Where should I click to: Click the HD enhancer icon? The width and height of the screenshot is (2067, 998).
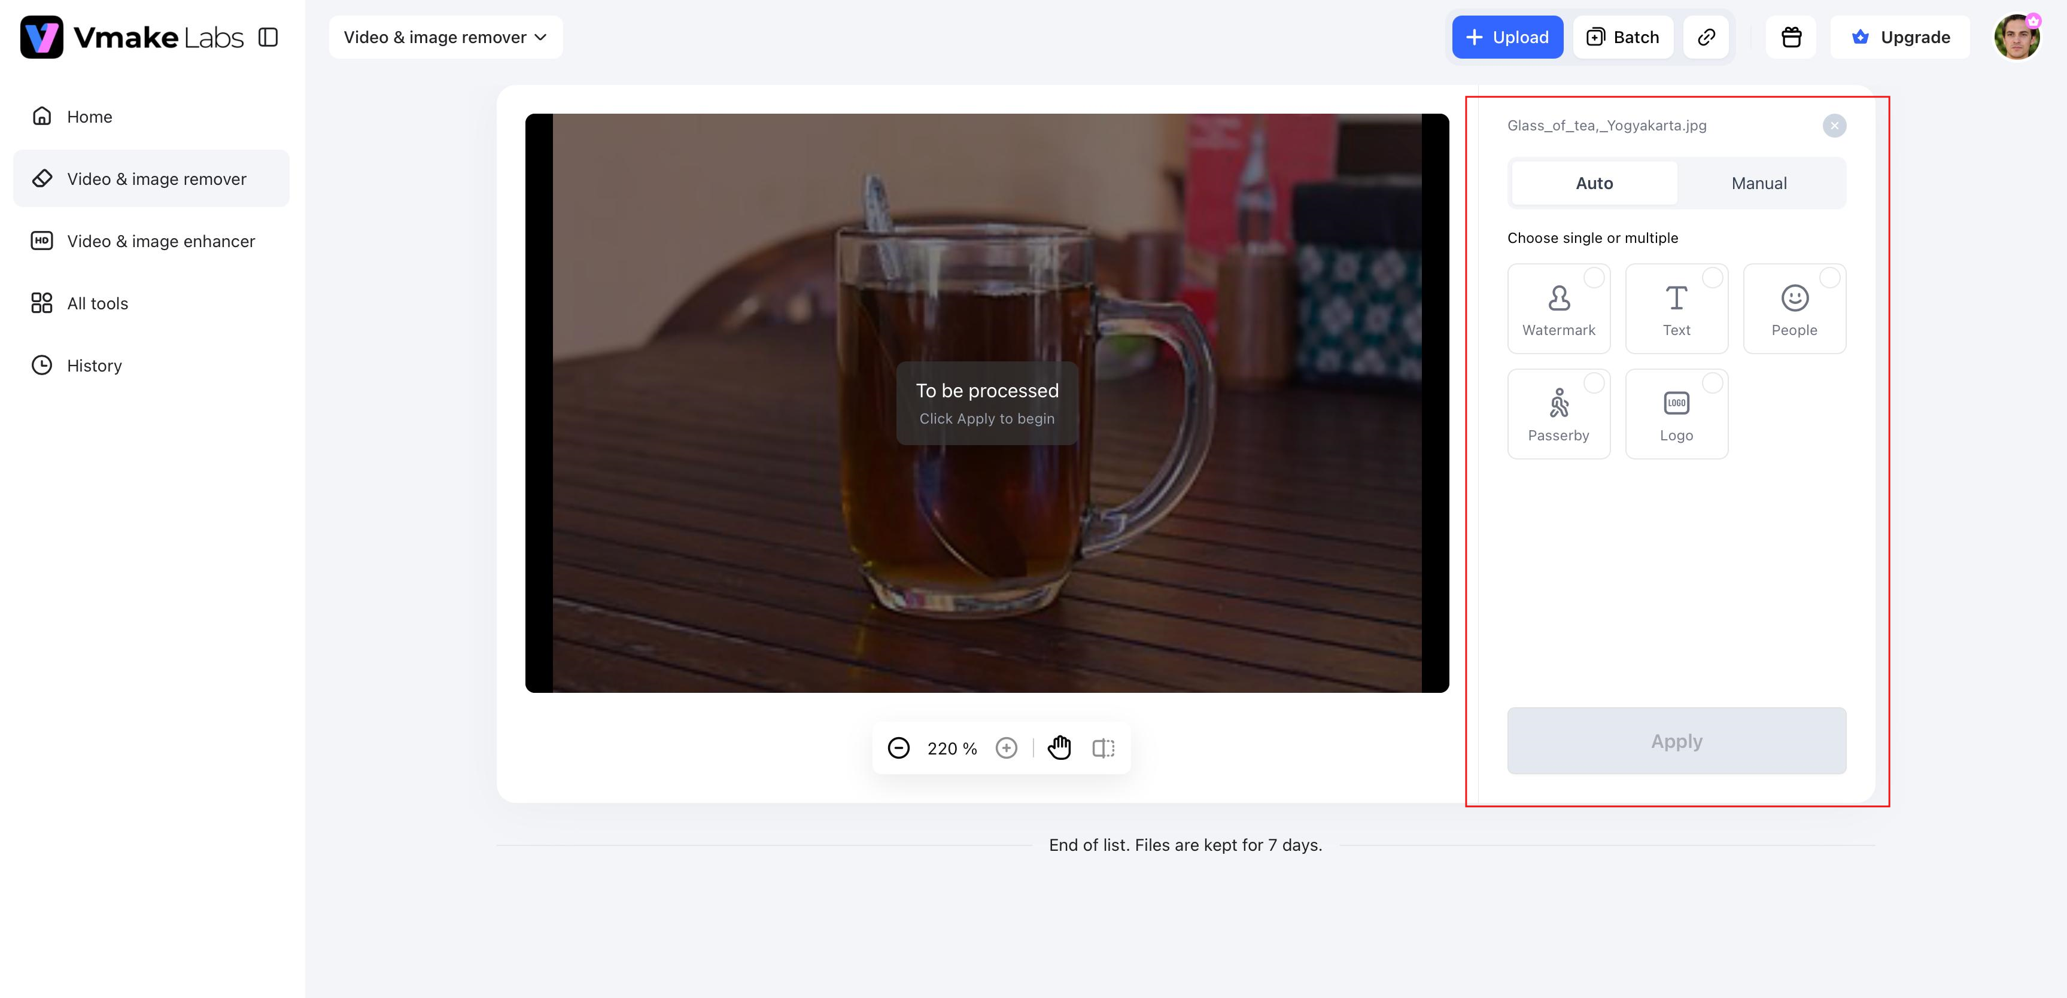coord(42,241)
